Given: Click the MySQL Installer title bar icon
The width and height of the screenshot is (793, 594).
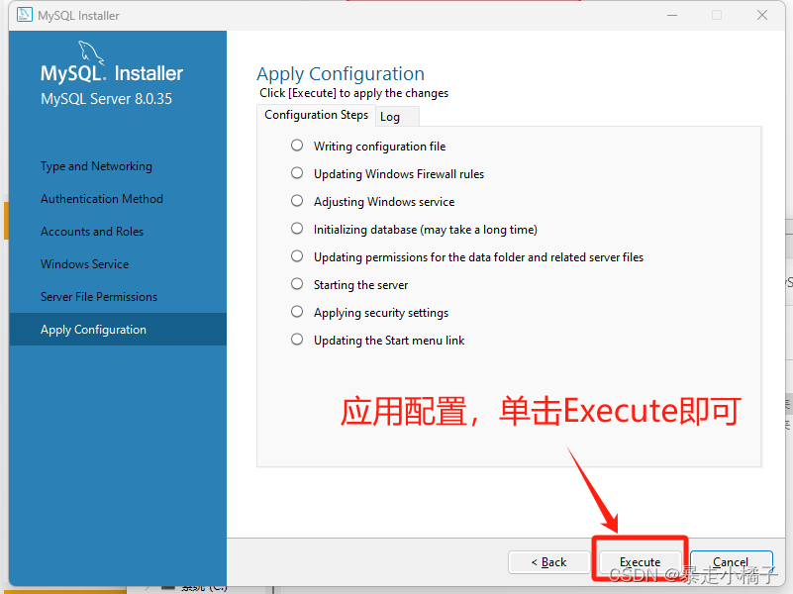Looking at the screenshot, I should tap(25, 15).
